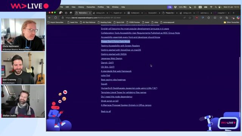Open 'English will become the most popular' link
The width and height of the screenshot is (242, 136).
135,29
